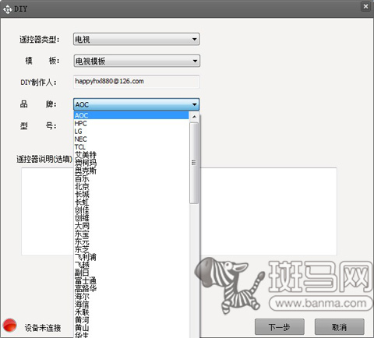Select 创维 from the brand list
The width and height of the screenshot is (374, 338).
point(132,218)
